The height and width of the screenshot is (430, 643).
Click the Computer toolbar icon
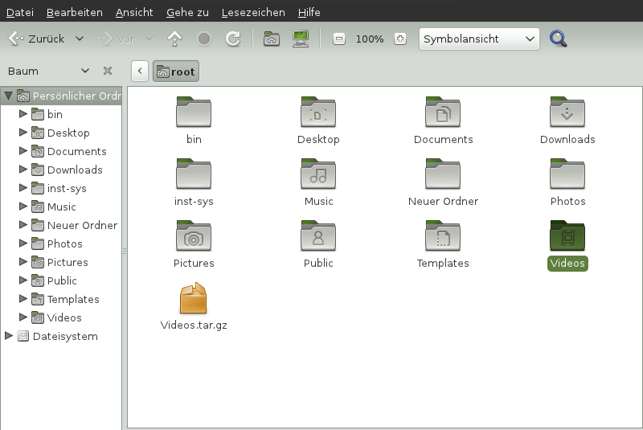301,39
